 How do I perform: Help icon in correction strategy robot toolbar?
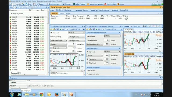(x=121, y=29)
